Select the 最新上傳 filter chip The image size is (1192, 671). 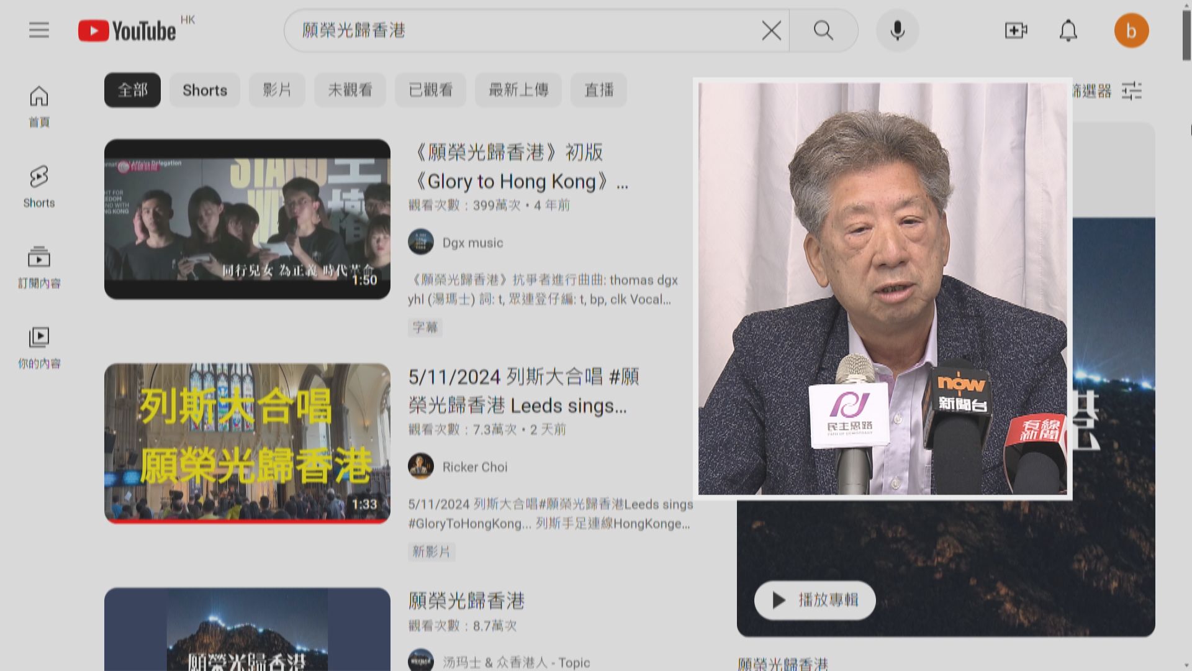pos(518,90)
